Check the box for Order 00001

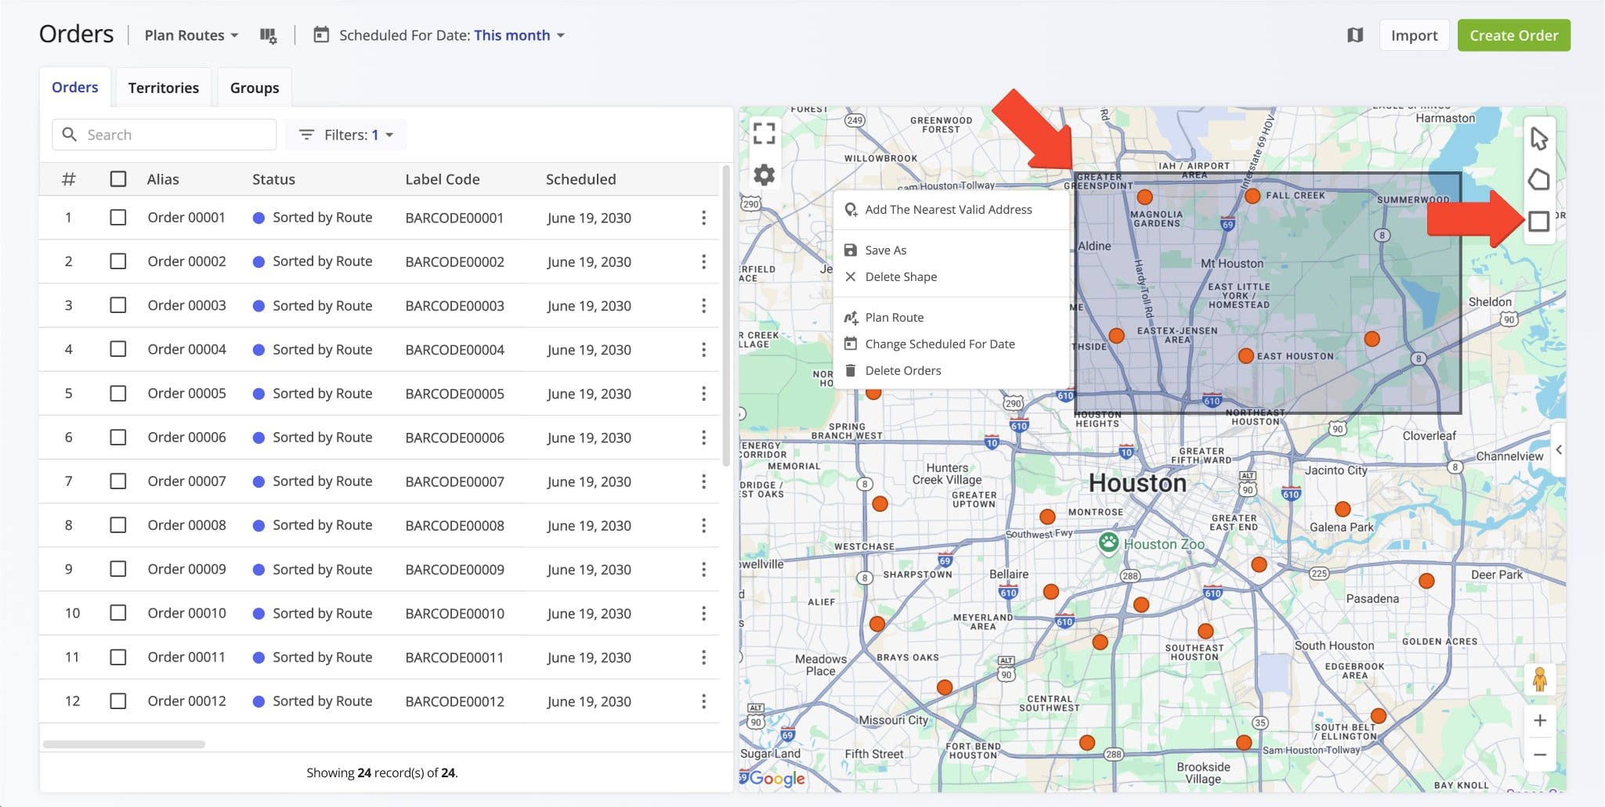click(118, 218)
